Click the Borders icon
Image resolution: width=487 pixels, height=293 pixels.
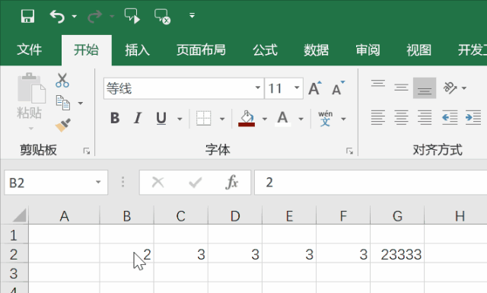click(204, 119)
